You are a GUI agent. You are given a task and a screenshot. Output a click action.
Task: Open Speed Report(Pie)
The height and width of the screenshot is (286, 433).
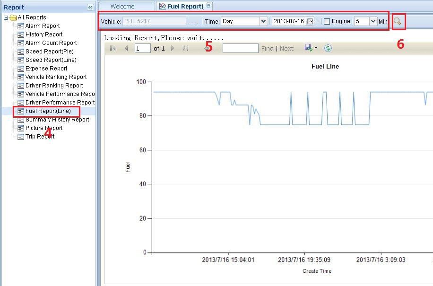tap(50, 52)
